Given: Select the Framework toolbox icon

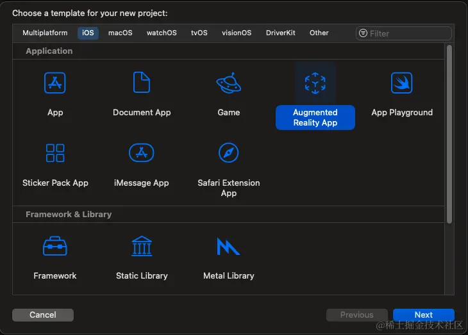Looking at the screenshot, I should point(55,246).
